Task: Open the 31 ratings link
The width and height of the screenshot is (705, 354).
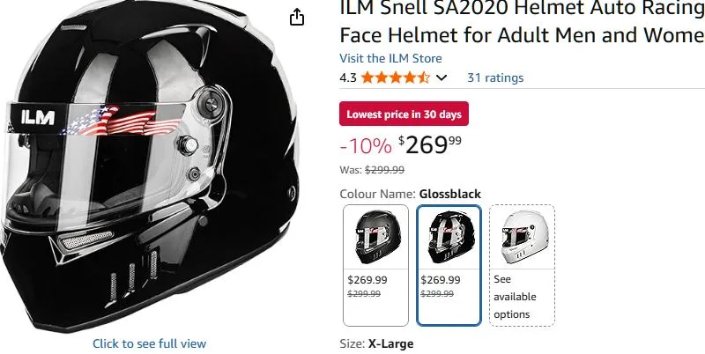Action: pos(495,77)
